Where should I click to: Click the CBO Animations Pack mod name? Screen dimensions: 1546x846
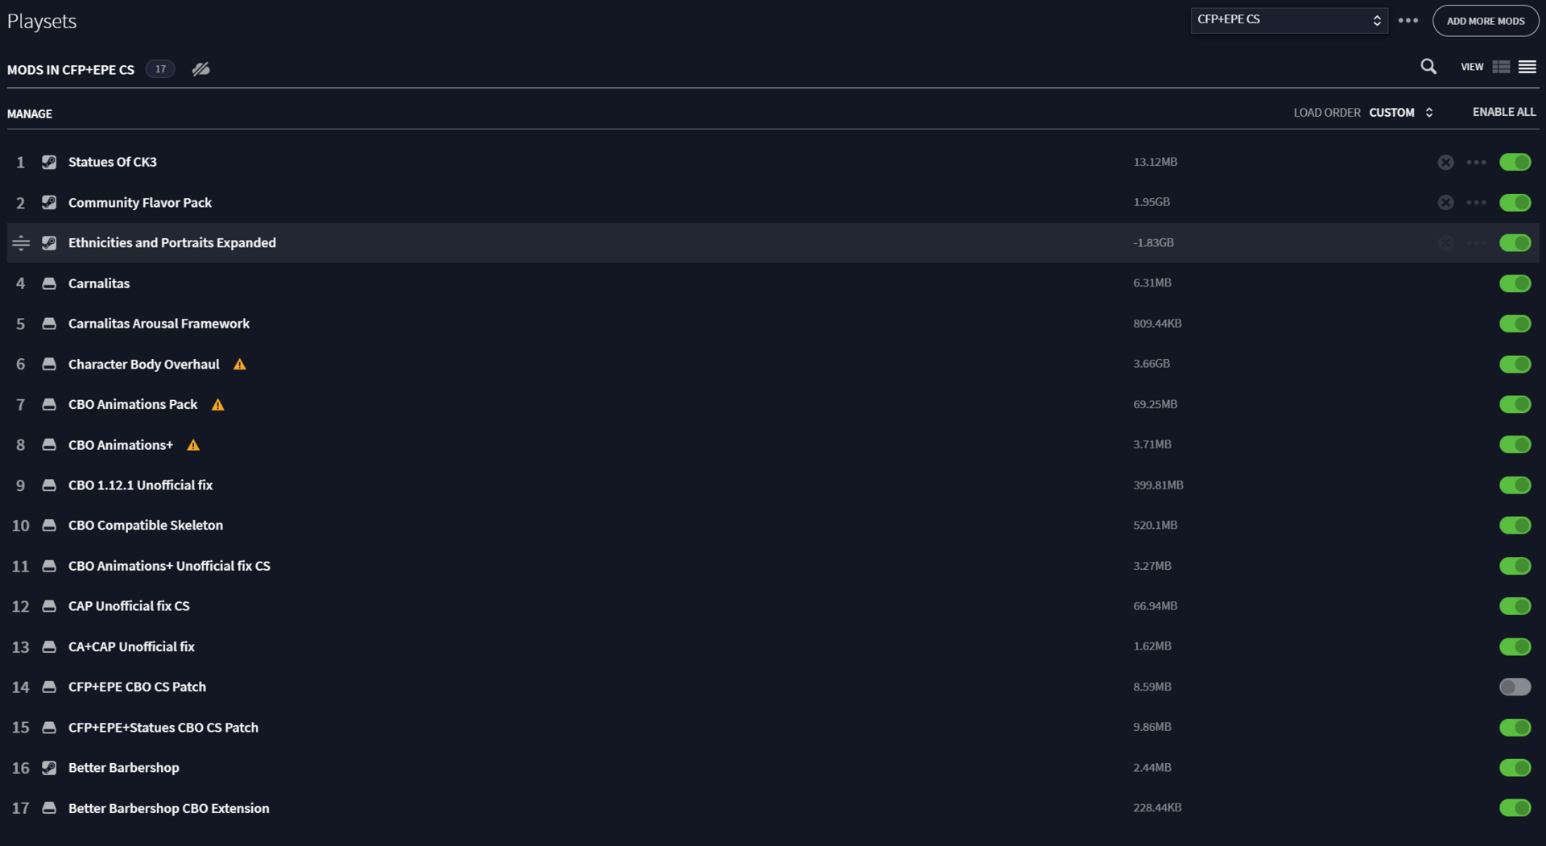click(x=133, y=404)
